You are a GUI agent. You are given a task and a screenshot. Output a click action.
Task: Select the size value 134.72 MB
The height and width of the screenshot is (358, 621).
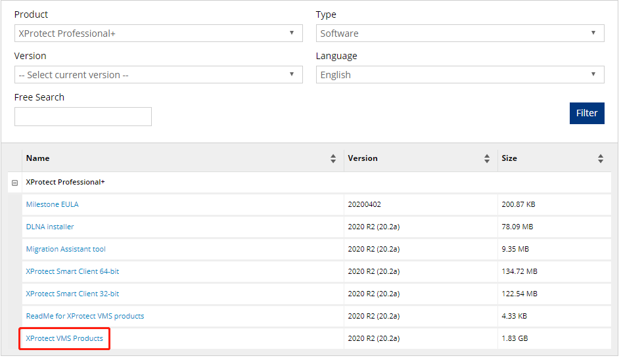(x=520, y=271)
